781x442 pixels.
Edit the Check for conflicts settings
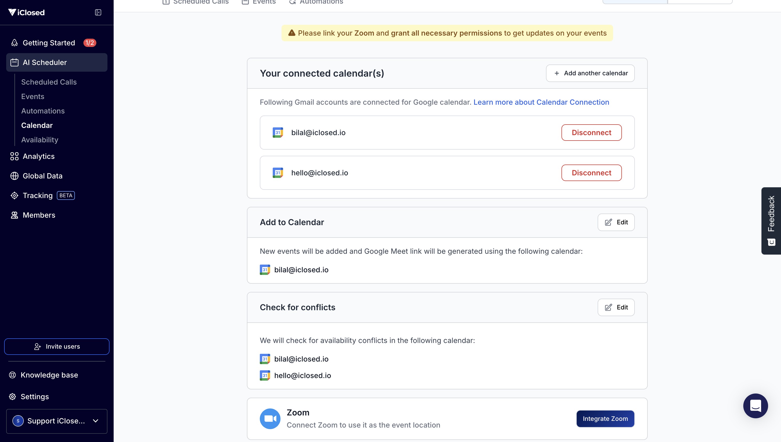616,307
